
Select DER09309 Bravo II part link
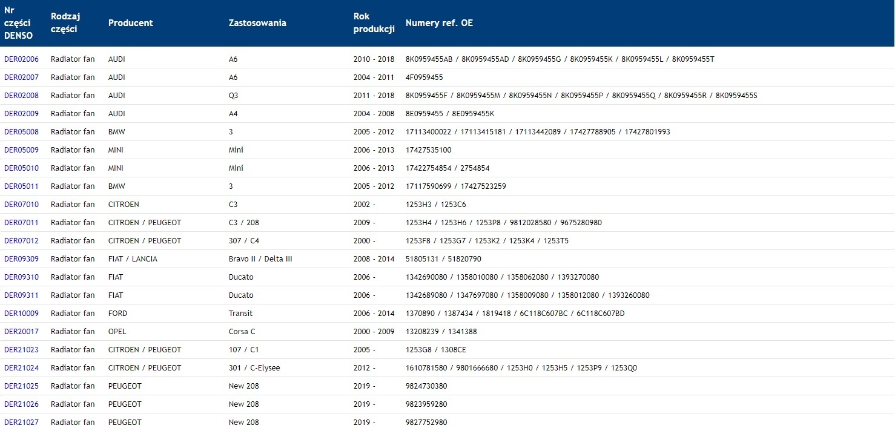point(21,259)
